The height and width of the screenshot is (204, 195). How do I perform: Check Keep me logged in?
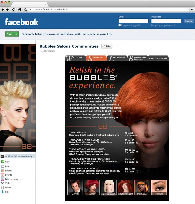pos(120,25)
